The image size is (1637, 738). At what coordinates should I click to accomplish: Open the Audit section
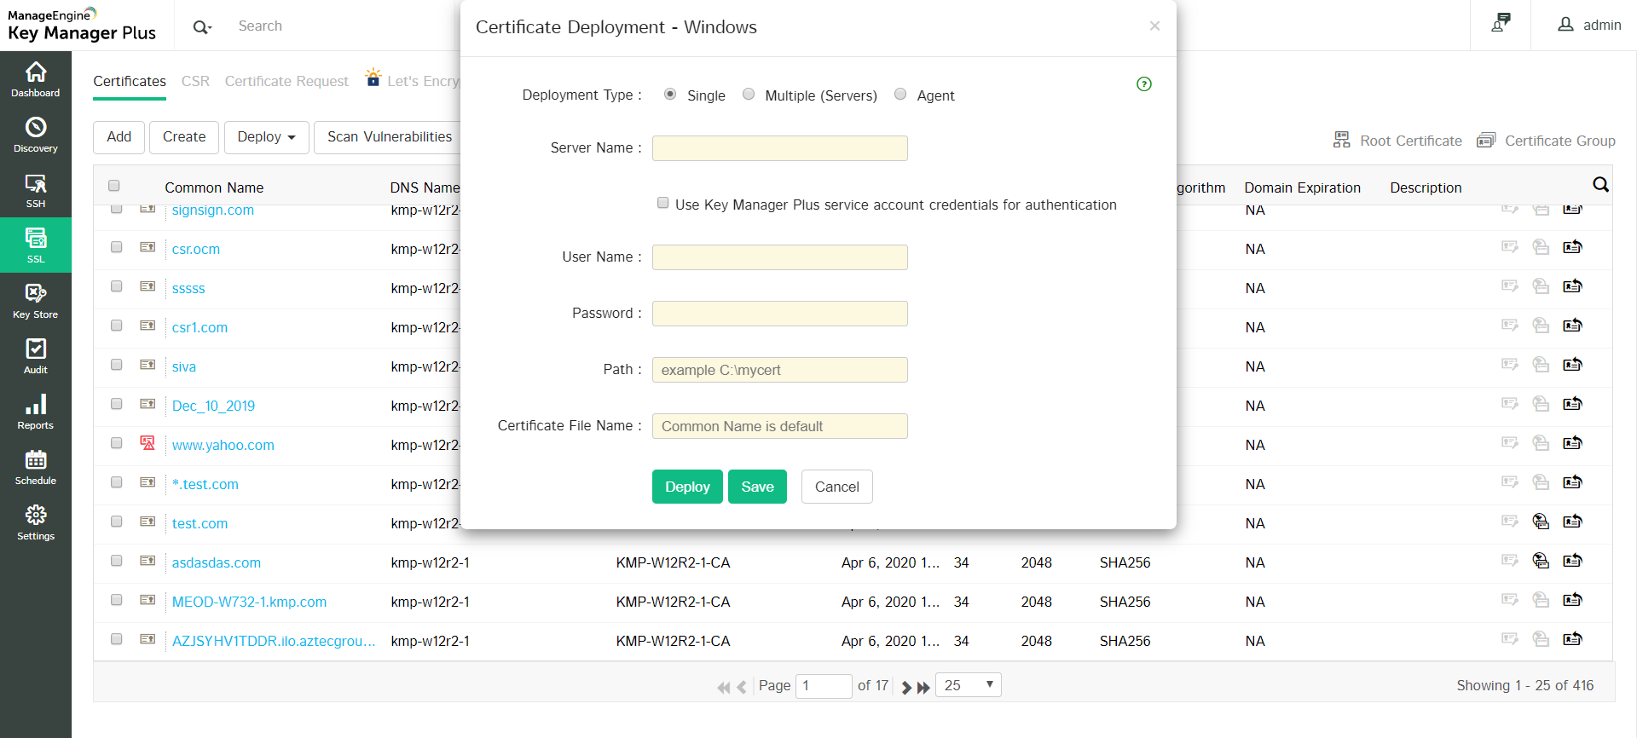click(36, 356)
